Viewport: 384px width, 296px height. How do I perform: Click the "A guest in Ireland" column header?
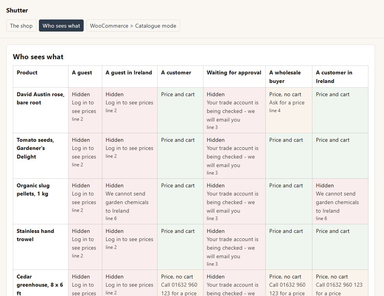tap(130, 76)
